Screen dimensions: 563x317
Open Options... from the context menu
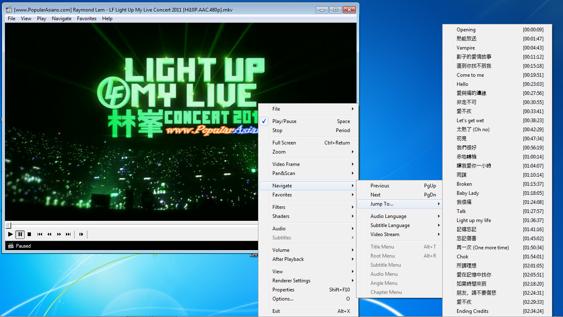308,299
